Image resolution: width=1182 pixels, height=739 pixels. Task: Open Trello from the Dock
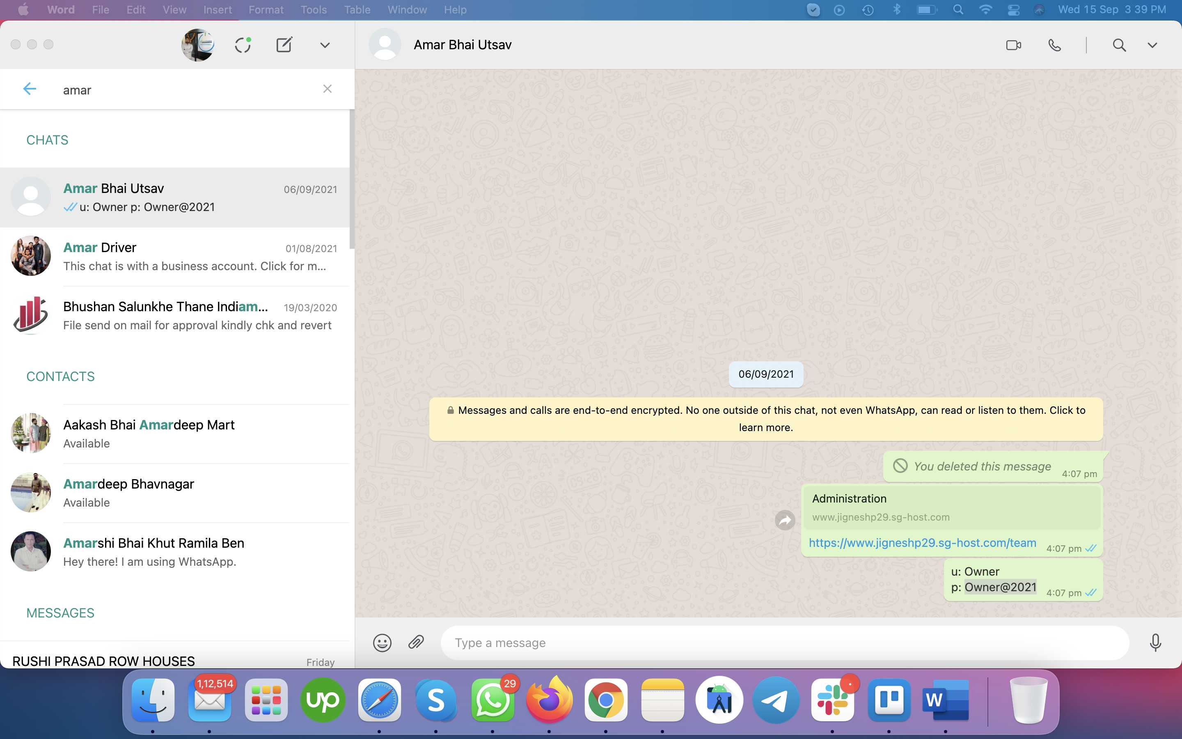coord(889,700)
